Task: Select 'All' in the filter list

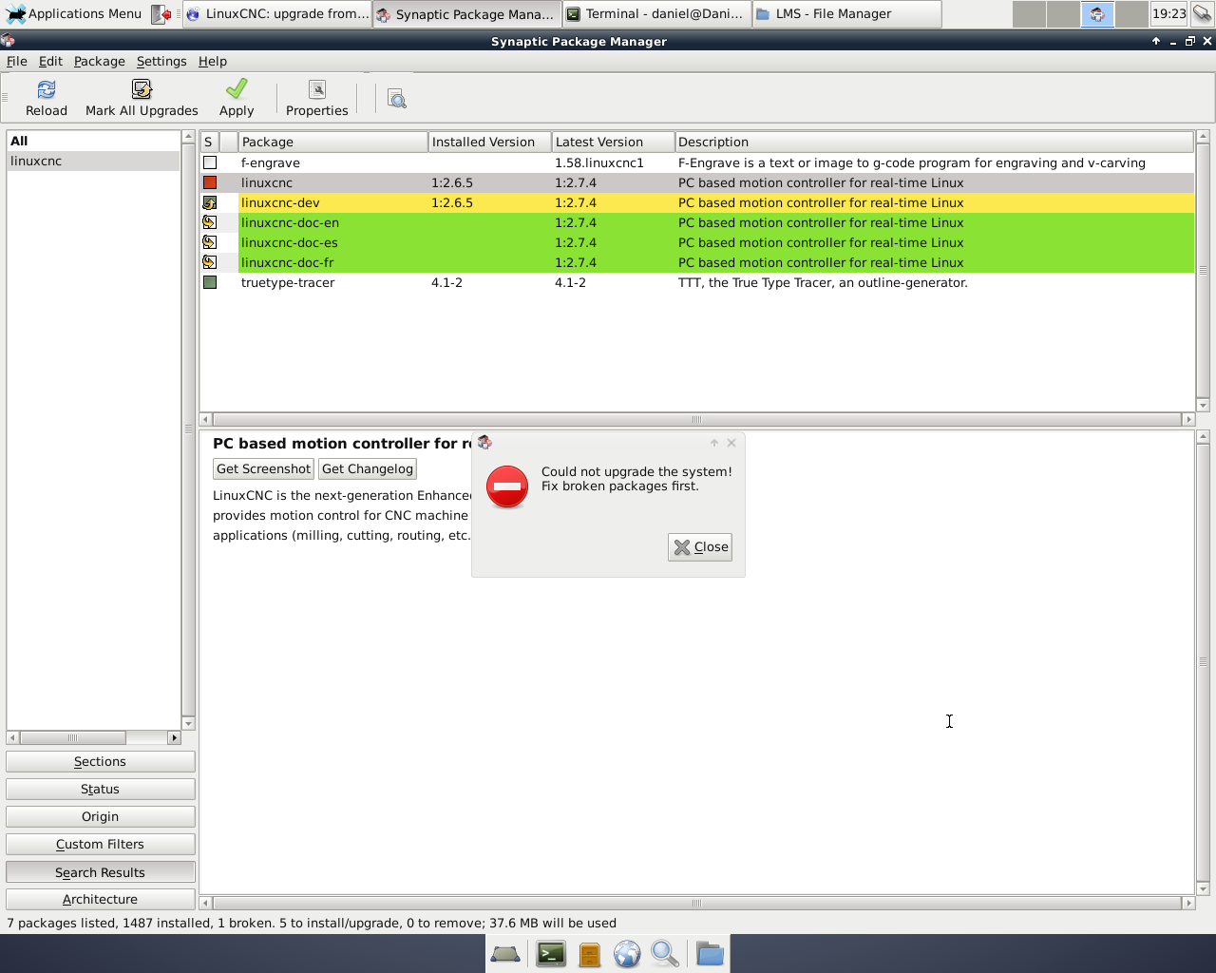Action: click(93, 141)
